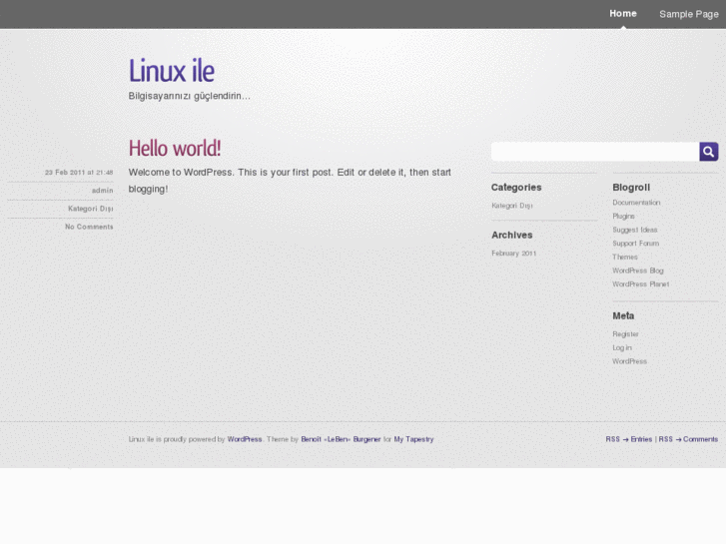Open Kategori Dışı link beside the post
This screenshot has height=544, width=726.
click(x=90, y=209)
